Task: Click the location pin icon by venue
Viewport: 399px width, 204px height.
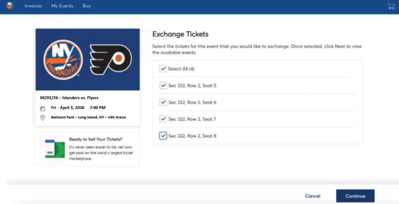Action: (43, 118)
